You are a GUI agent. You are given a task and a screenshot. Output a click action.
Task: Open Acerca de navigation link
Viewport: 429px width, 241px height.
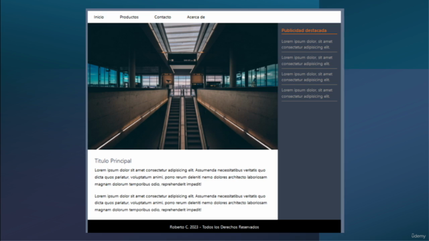[196, 17]
